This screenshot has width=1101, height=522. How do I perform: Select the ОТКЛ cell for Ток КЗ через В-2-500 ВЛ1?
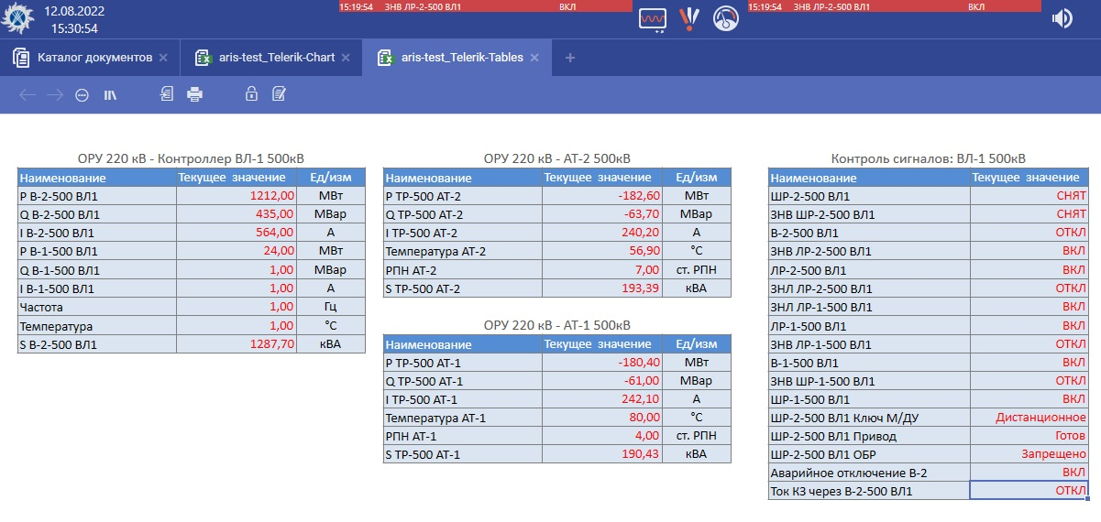(1029, 491)
